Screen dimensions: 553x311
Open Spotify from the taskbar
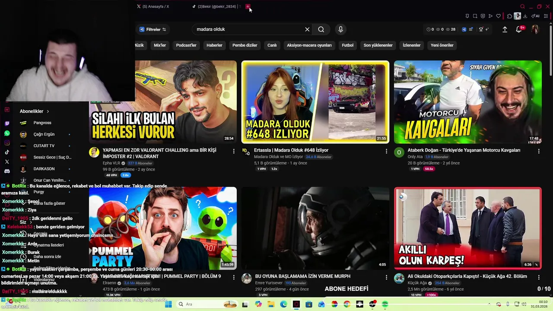coord(385,304)
